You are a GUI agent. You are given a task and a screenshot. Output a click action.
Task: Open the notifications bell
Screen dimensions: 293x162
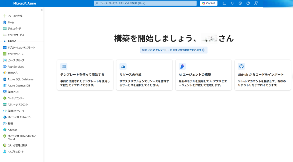coord(232,3)
